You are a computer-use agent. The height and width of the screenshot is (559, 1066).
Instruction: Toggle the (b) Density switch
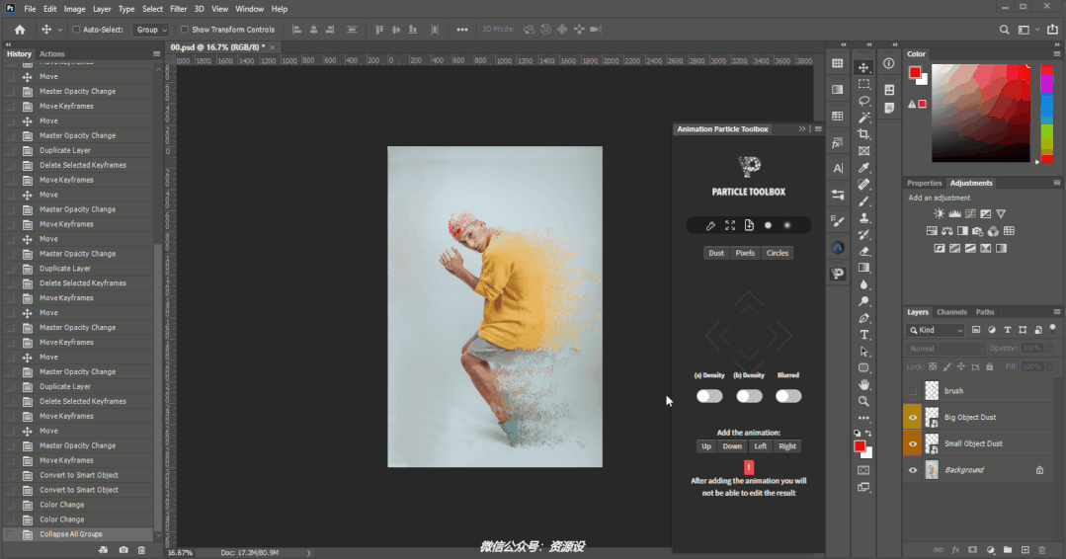pyautogui.click(x=749, y=396)
